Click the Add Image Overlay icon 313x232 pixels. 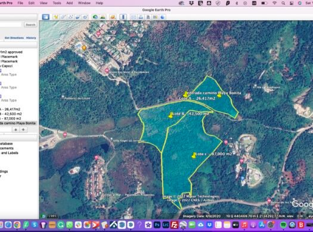coord(78,17)
